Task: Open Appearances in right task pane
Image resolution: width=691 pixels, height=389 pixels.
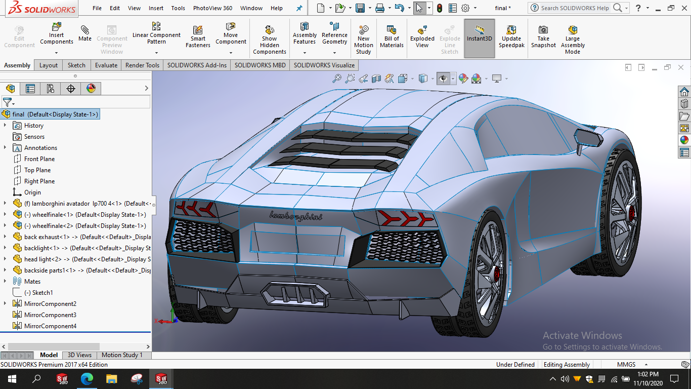Action: click(x=684, y=140)
